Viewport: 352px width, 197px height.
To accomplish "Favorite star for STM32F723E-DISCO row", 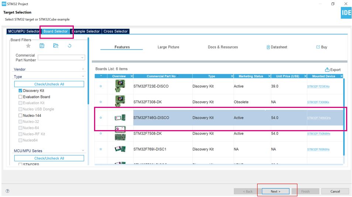I will click(101, 86).
